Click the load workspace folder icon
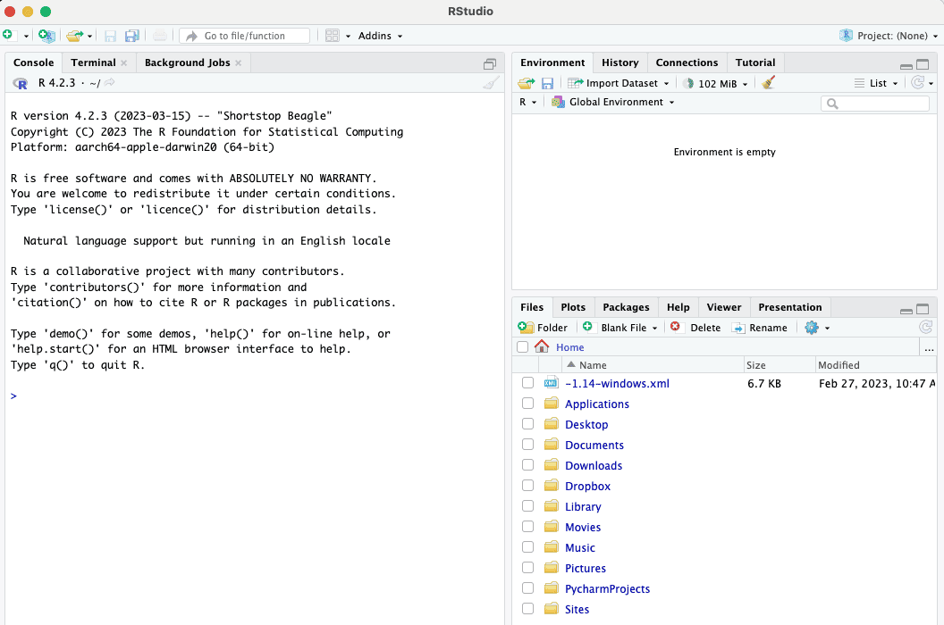The height and width of the screenshot is (625, 944). pos(526,83)
